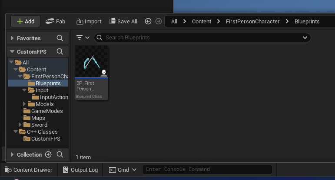
Task: Expand the Models folder
Action: (25, 104)
